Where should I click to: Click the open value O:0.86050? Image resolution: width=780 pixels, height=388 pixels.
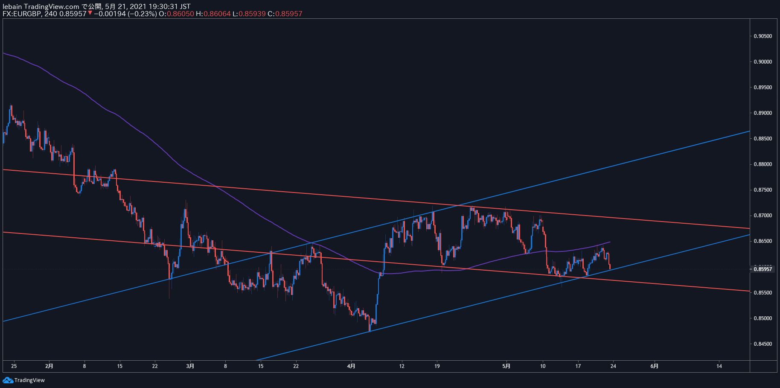(176, 14)
